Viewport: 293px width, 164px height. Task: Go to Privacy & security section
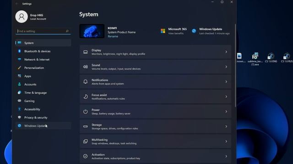pyautogui.click(x=43, y=118)
